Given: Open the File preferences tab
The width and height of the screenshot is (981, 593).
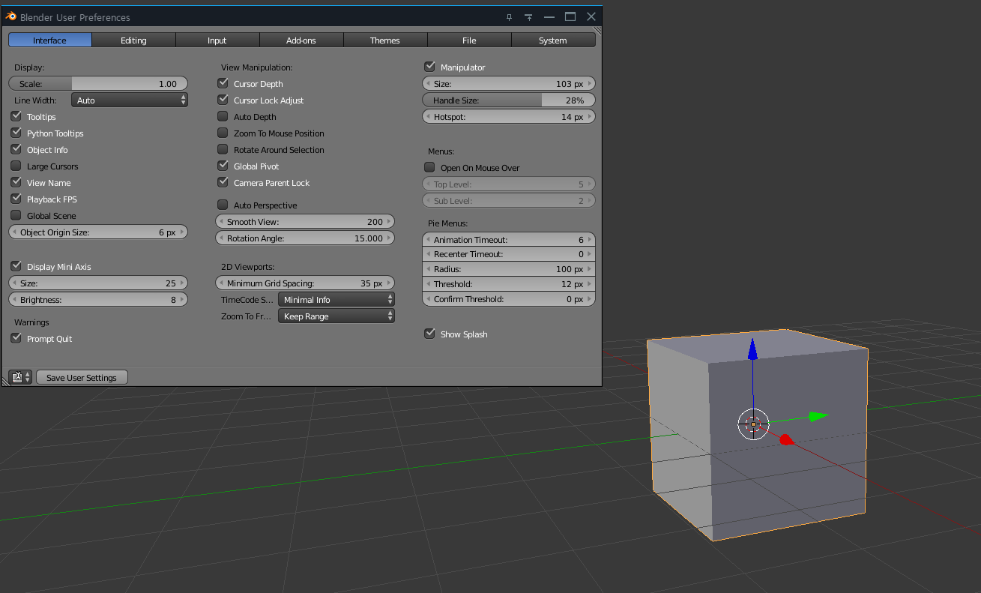Looking at the screenshot, I should (469, 40).
